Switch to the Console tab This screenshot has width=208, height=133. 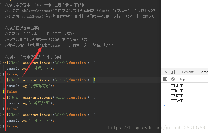204,72
